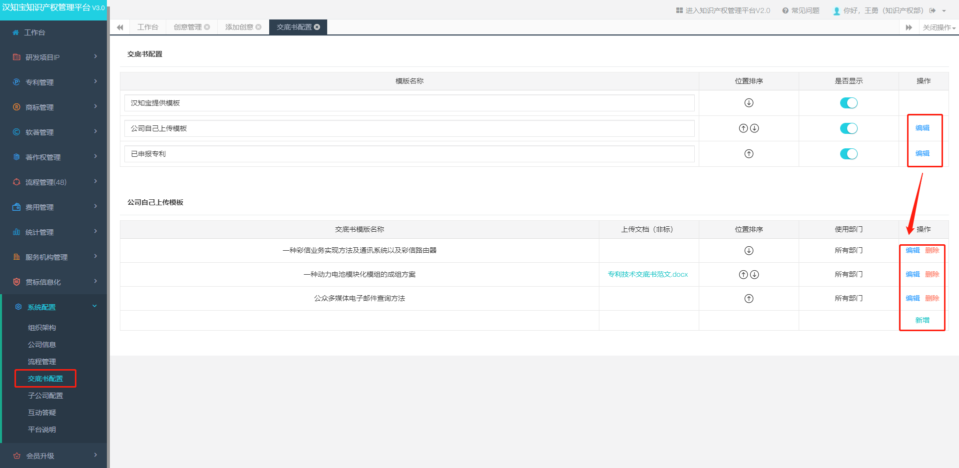Viewport: 959px width, 468px height.
Task: Switch to the 添加创意 tab
Action: click(239, 27)
